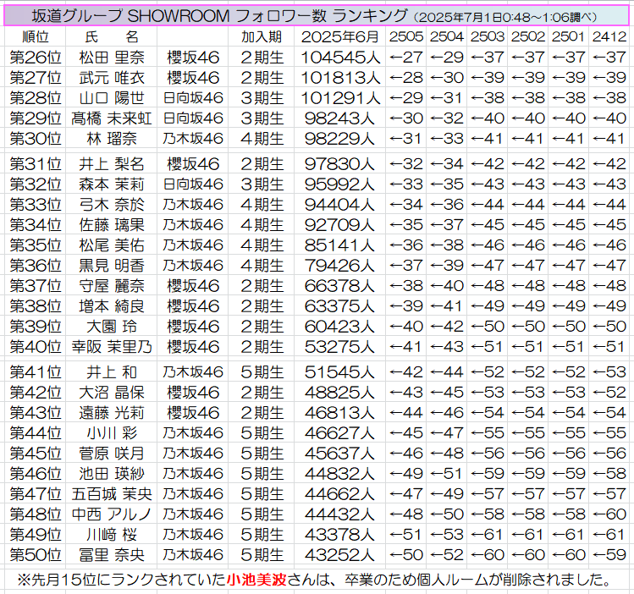
Task: Select the cell 53275人
Action: pyautogui.click(x=339, y=347)
